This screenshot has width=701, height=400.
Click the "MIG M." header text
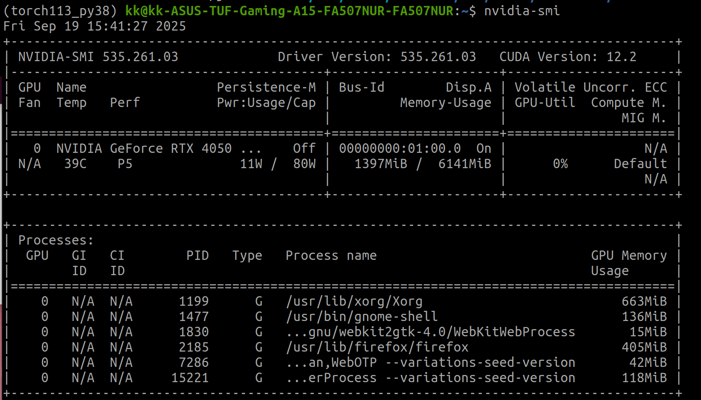(644, 118)
